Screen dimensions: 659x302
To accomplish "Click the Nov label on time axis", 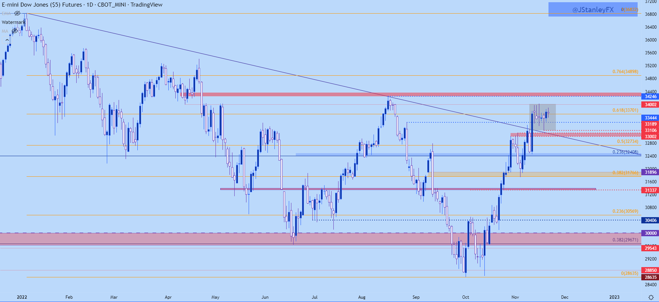I will coord(515,297).
